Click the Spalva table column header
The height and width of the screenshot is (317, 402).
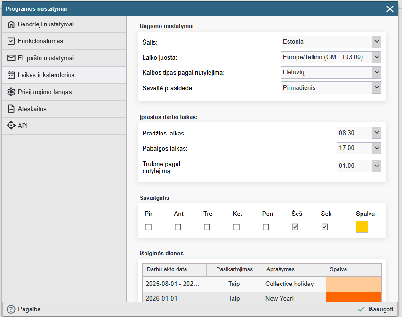coord(354,269)
